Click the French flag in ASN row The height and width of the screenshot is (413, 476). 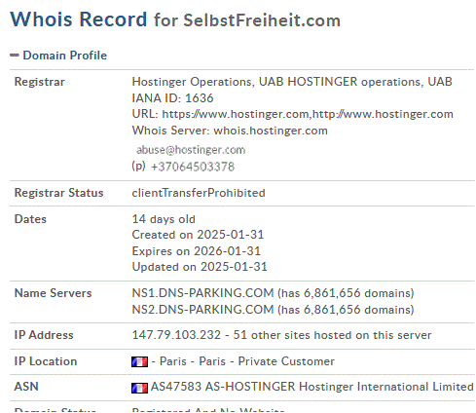point(139,388)
